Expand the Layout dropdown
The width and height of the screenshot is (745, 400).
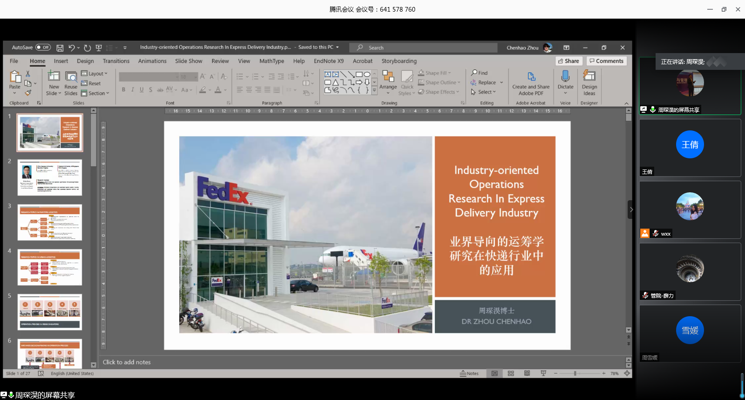95,74
